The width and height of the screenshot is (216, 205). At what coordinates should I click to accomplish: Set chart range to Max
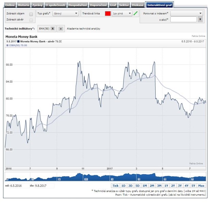pos(201,186)
